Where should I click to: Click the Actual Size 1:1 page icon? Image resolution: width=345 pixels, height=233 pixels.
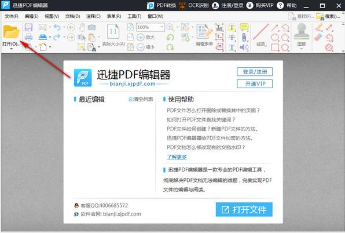pyautogui.click(x=113, y=32)
